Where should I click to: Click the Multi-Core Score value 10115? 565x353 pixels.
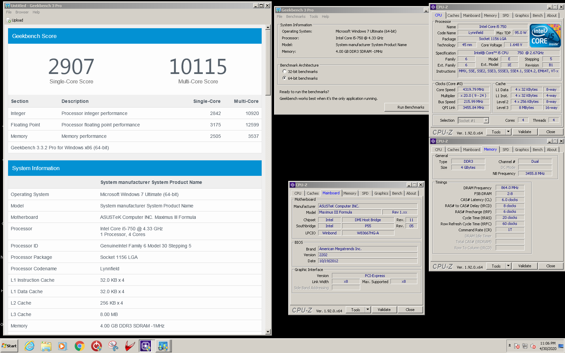click(x=198, y=66)
